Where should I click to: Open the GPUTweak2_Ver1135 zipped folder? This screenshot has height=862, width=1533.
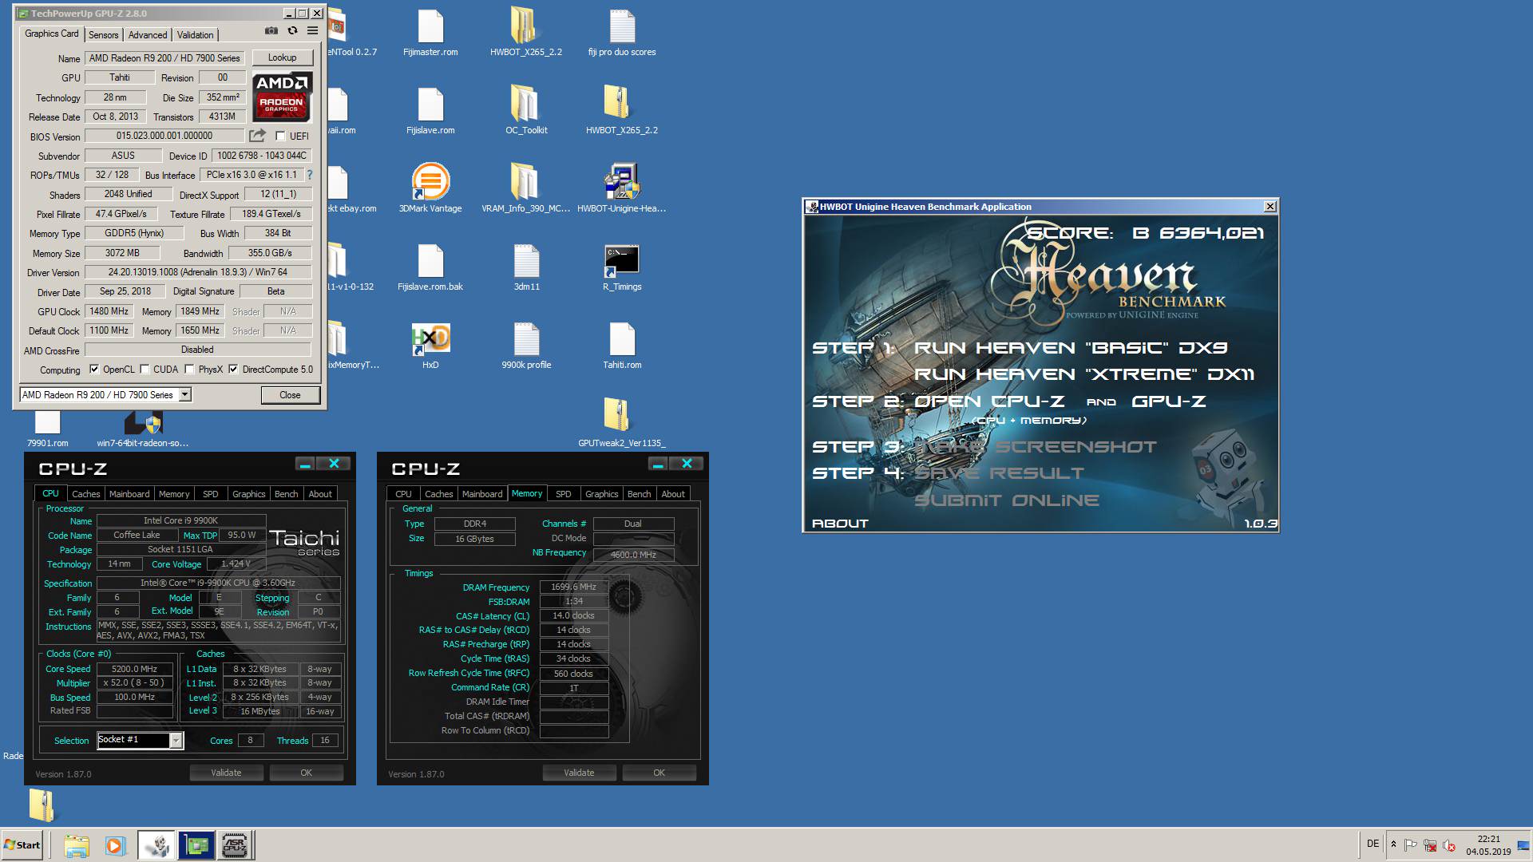(x=622, y=423)
